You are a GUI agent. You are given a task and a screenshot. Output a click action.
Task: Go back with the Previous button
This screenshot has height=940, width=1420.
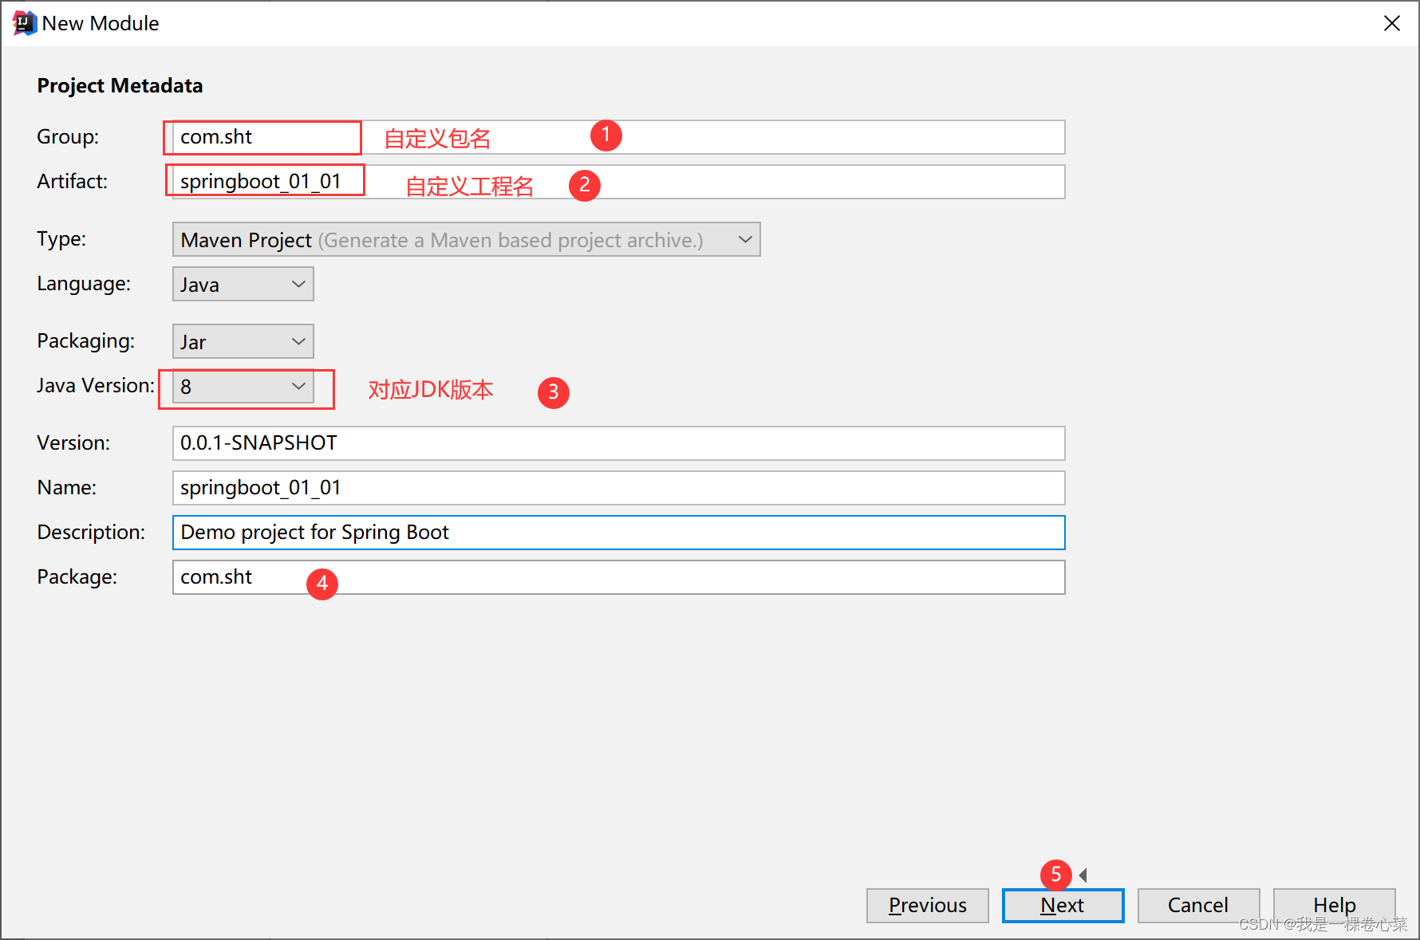point(927,906)
